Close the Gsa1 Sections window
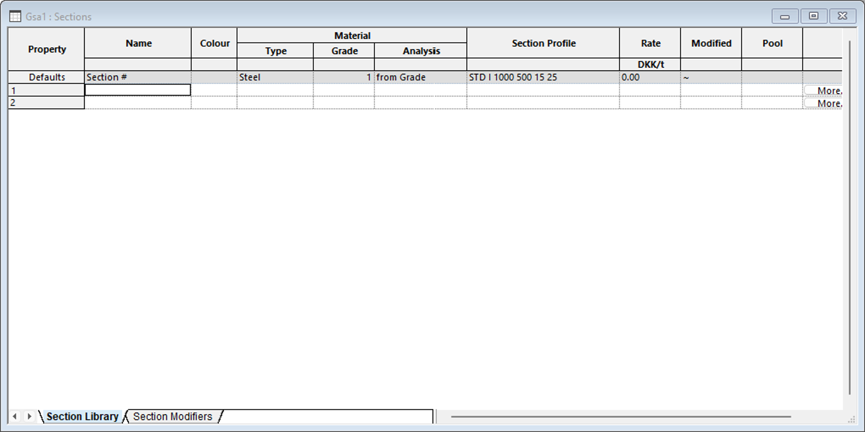 (843, 16)
